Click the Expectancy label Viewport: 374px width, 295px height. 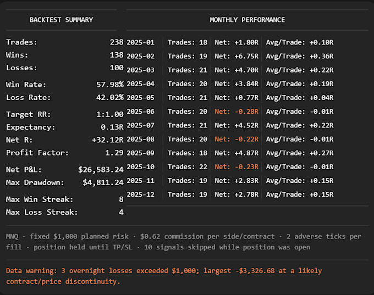point(31,127)
